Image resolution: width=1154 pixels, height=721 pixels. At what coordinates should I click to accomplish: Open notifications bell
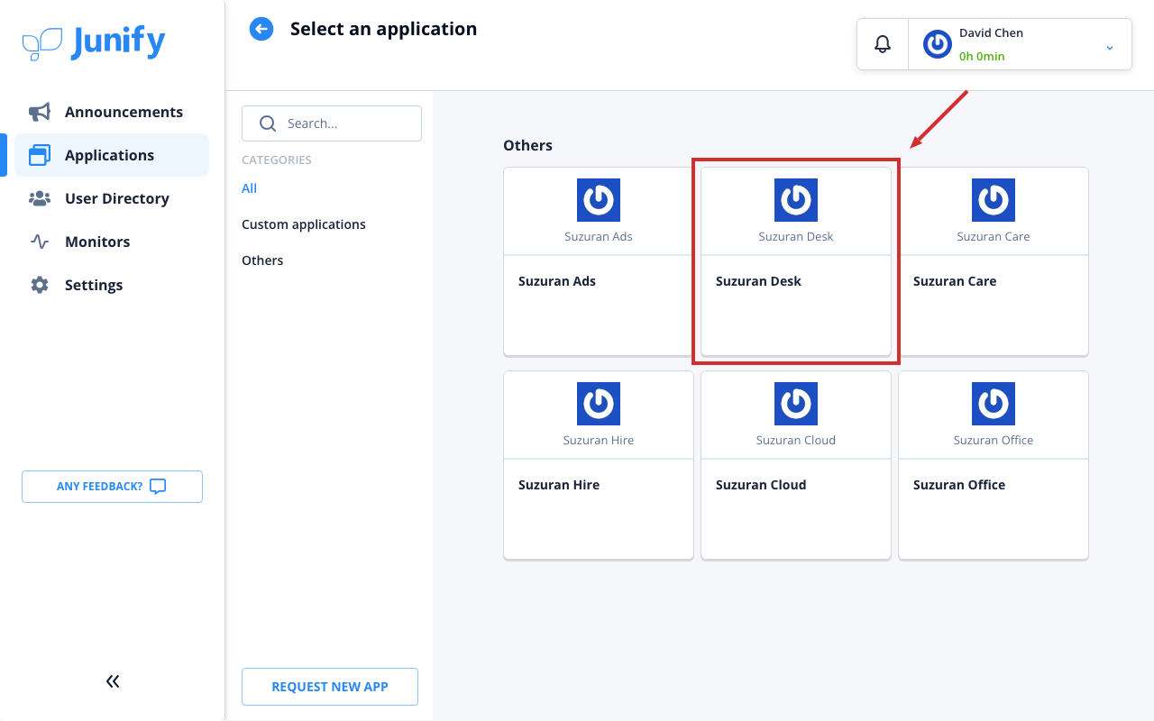point(883,44)
